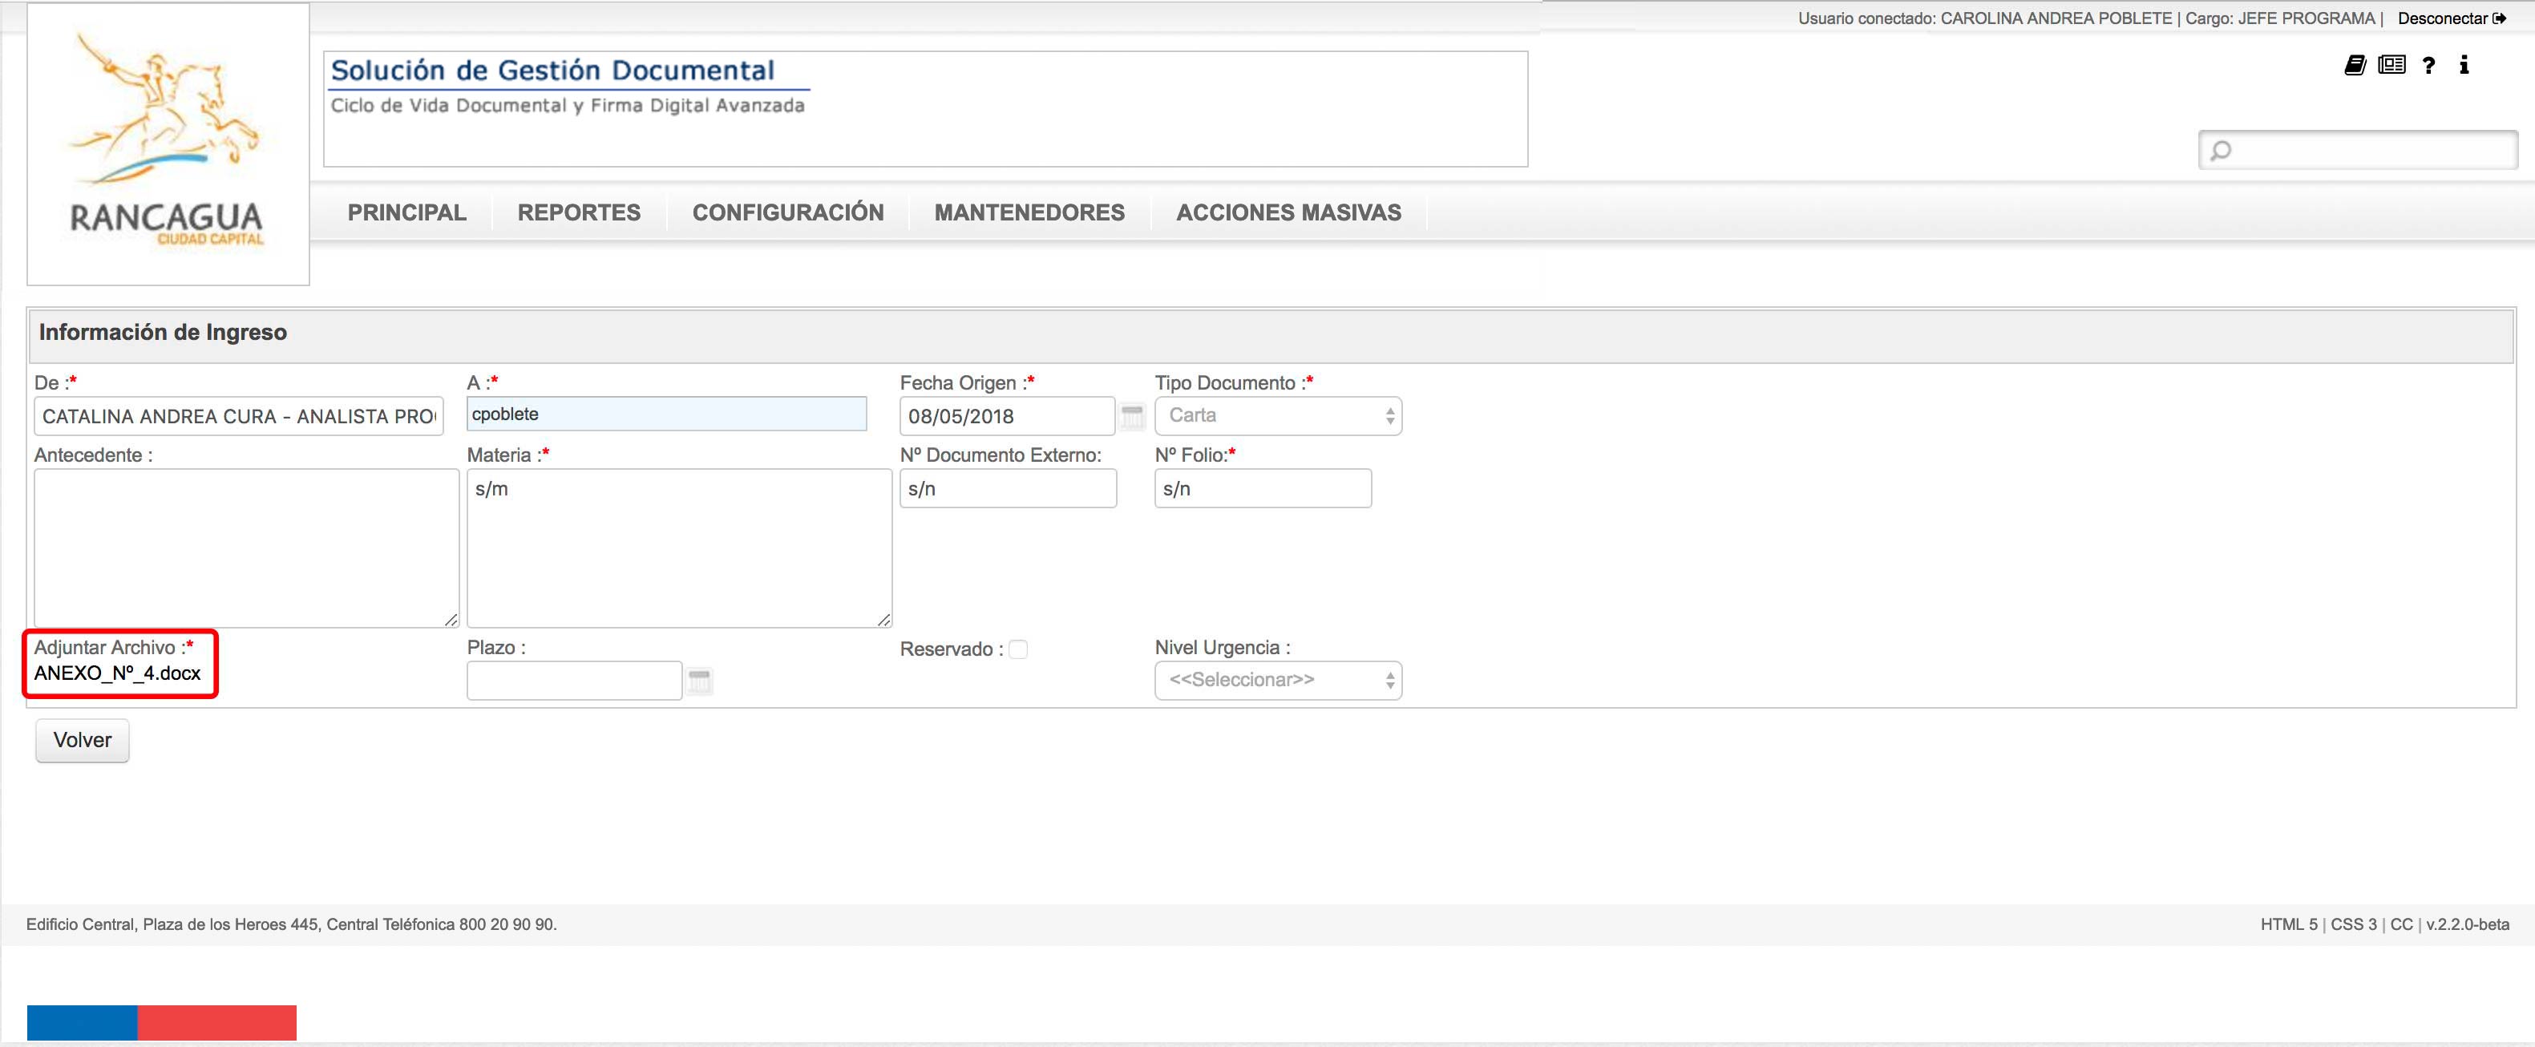Open the Plazo calendar icon
This screenshot has height=1047, width=2535.
click(700, 681)
